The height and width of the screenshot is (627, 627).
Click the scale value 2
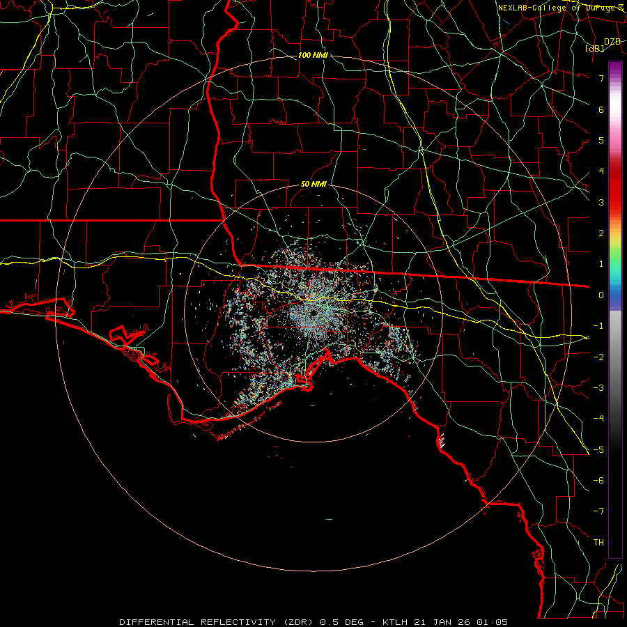[601, 233]
